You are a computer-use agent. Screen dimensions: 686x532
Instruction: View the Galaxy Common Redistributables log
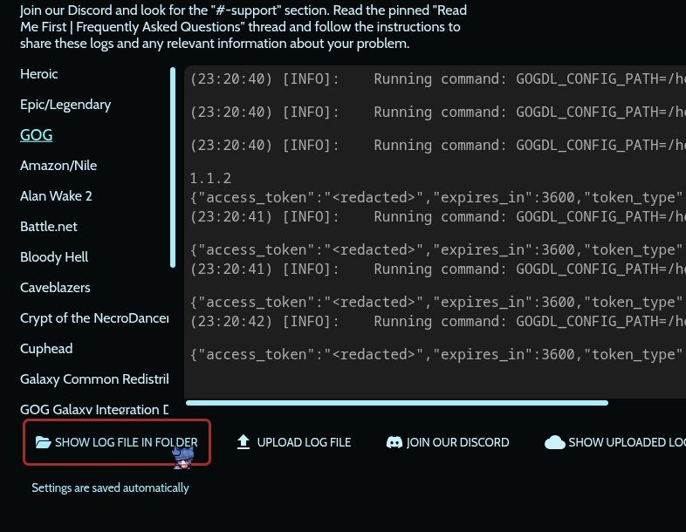(x=94, y=379)
